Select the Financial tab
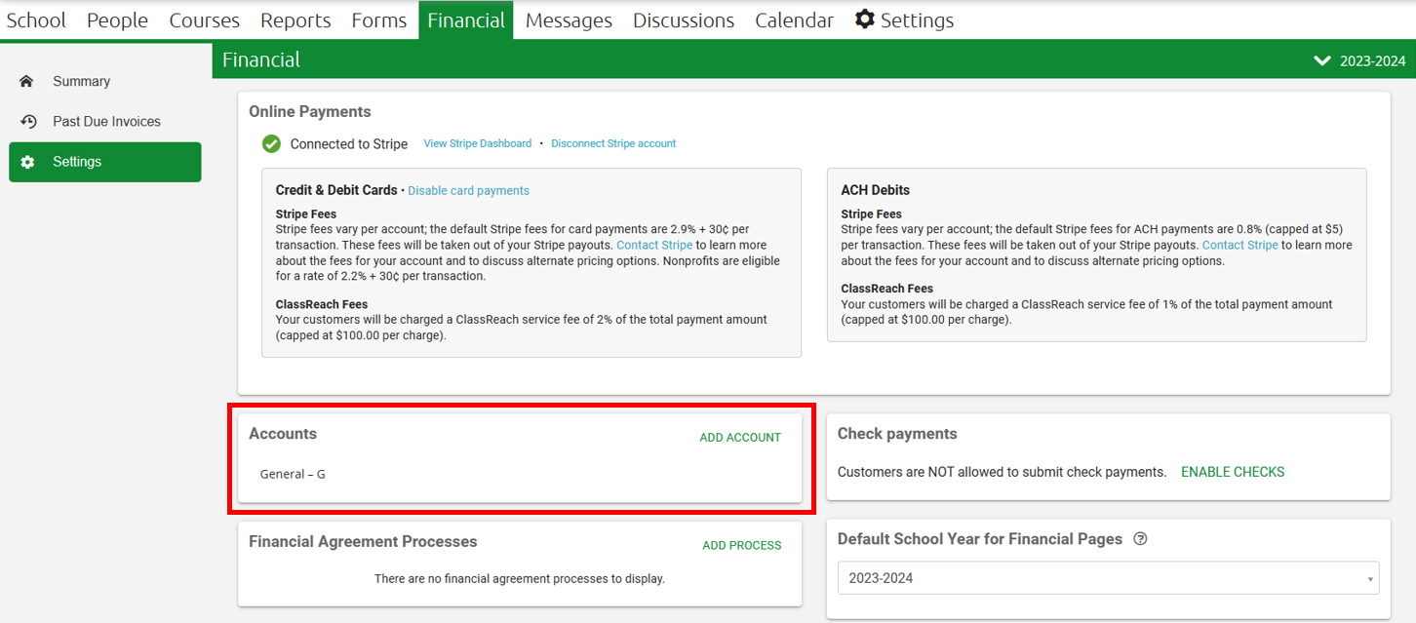This screenshot has width=1416, height=623. click(466, 19)
